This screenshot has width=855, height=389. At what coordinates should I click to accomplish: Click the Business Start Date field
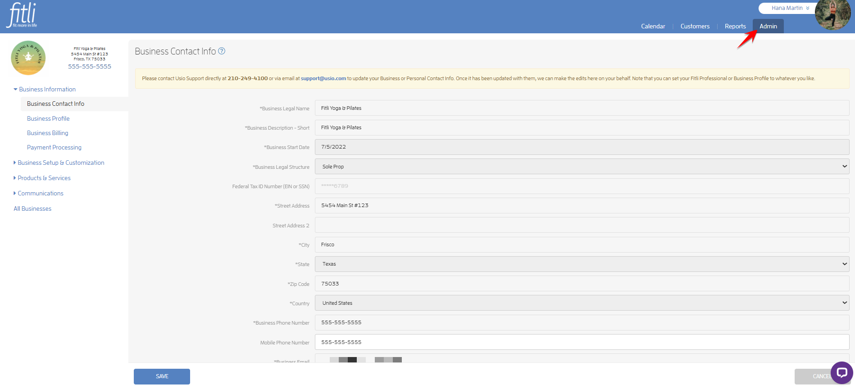582,147
